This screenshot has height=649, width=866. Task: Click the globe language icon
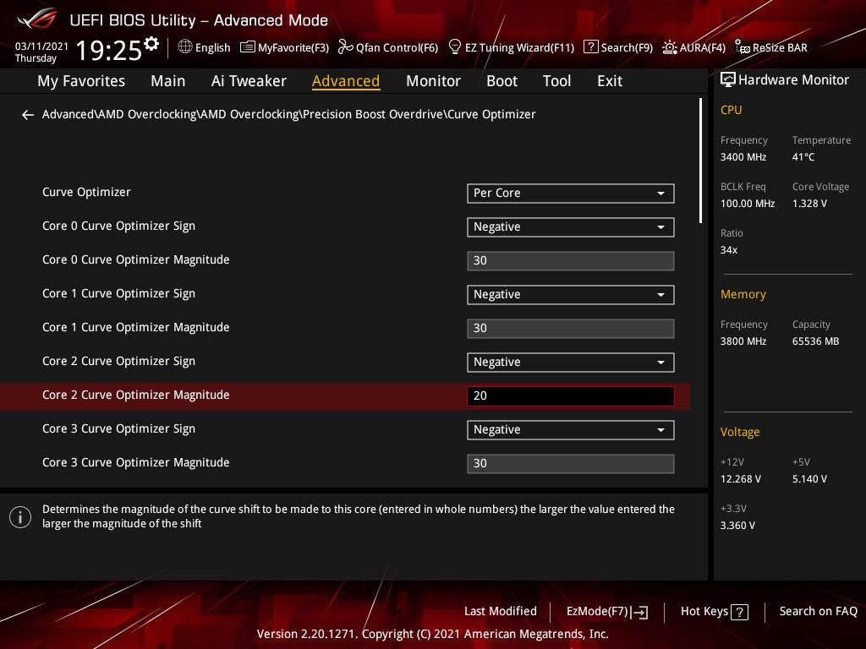click(185, 47)
